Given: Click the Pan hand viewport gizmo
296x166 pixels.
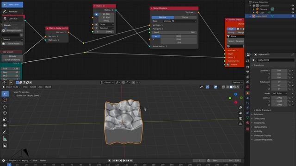Looking at the screenshot, I should (x=240, y=113).
